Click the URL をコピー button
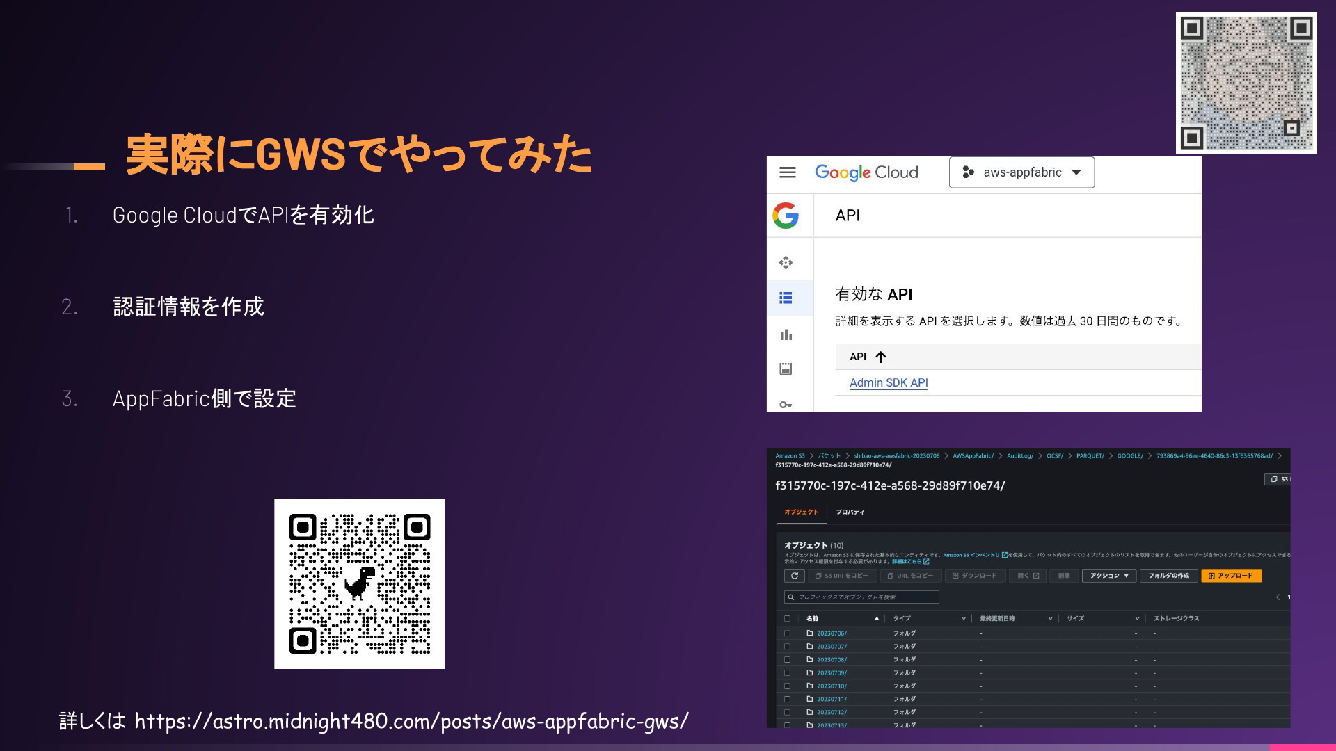The image size is (1336, 751). (910, 576)
